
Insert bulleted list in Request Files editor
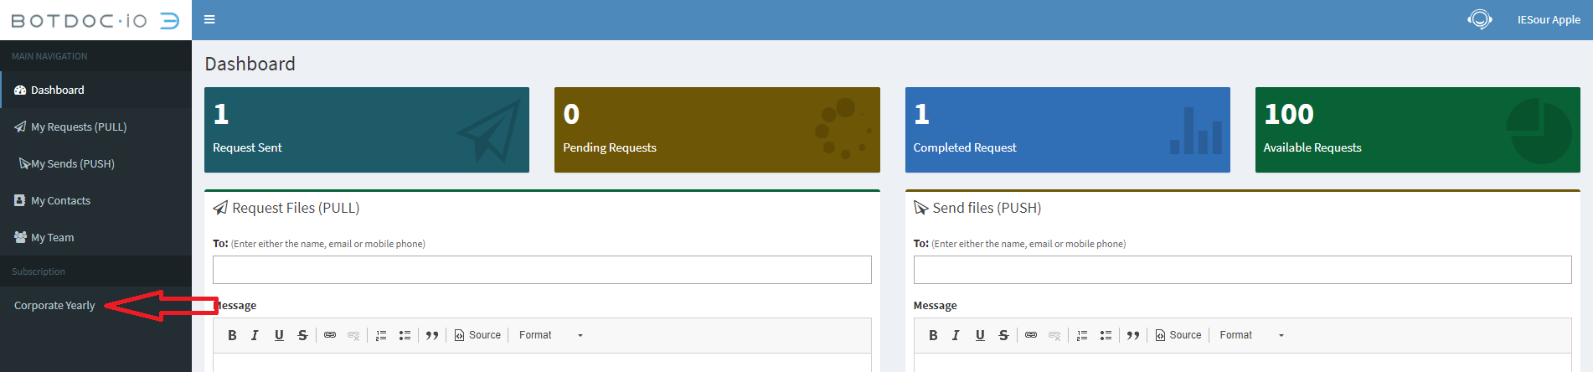tap(405, 335)
